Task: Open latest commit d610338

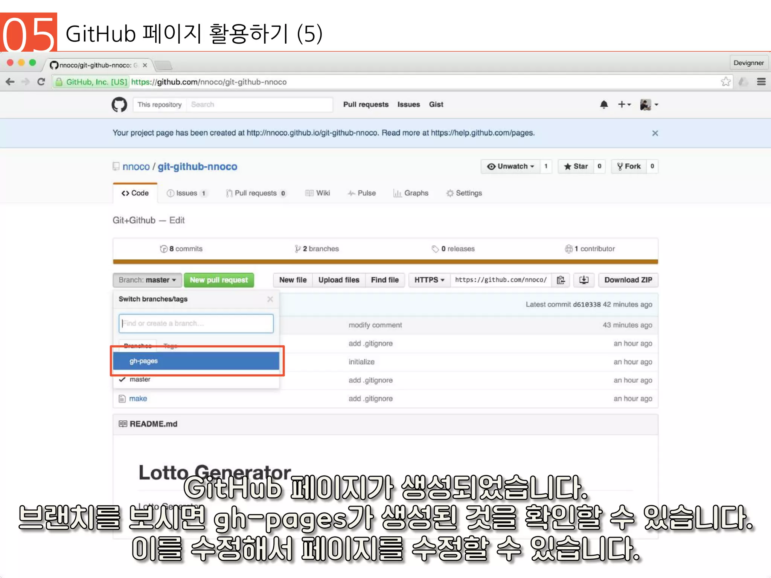Action: click(587, 304)
